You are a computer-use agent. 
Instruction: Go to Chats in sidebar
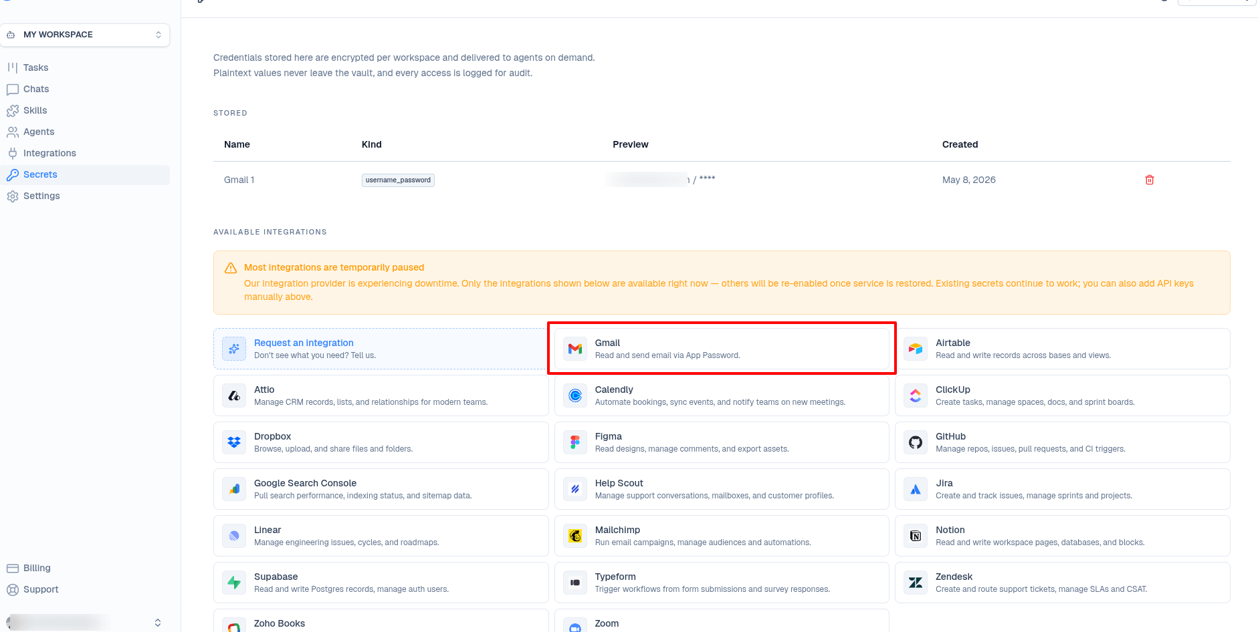[x=36, y=89]
